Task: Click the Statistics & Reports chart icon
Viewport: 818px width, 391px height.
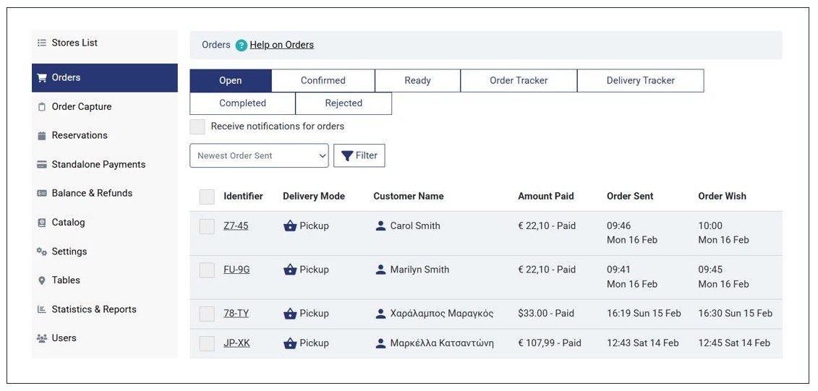Action: tap(42, 309)
